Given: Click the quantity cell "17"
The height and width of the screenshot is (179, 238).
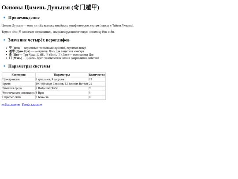Looking at the screenshot, I should tap(97, 79).
